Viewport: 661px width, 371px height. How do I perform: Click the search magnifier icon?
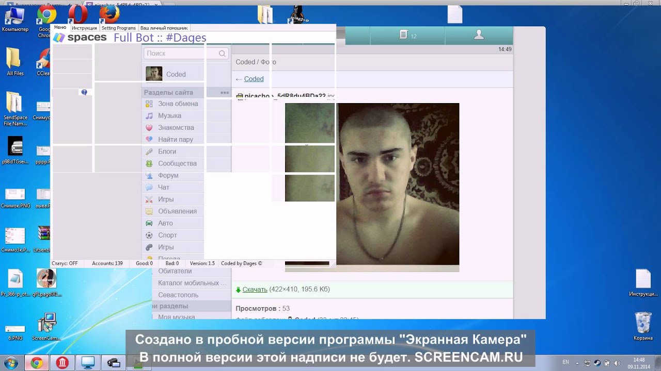(222, 54)
